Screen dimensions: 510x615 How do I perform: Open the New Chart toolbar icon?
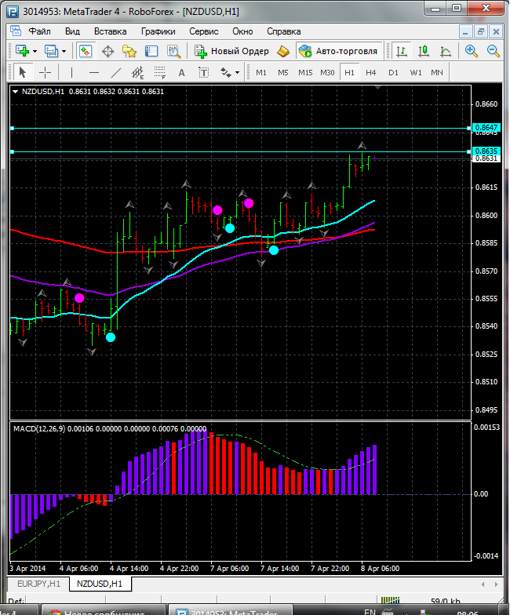click(x=22, y=51)
